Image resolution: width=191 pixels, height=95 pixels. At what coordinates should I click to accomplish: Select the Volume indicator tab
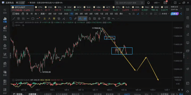(x=137, y=94)
